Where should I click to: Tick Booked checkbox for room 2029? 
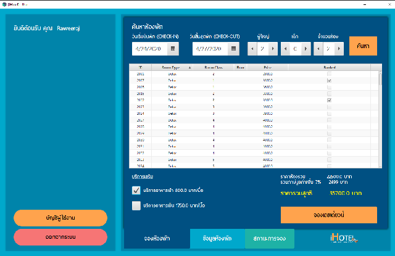pyautogui.click(x=329, y=133)
